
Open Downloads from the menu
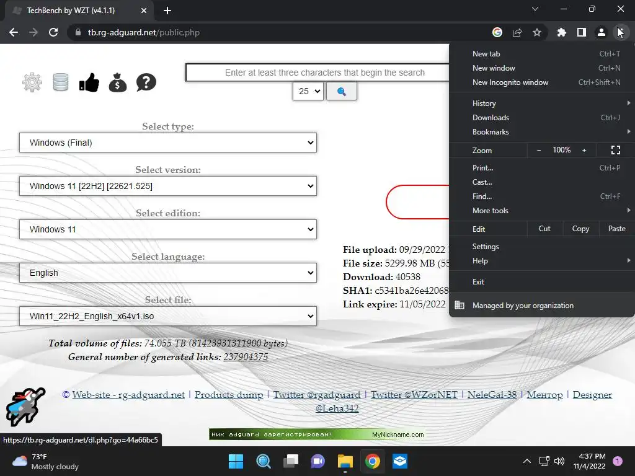tap(542, 118)
